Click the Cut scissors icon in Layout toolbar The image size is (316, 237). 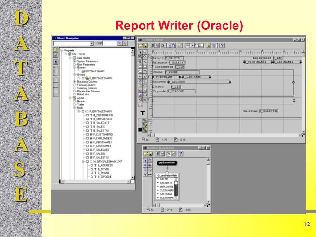click(x=164, y=45)
